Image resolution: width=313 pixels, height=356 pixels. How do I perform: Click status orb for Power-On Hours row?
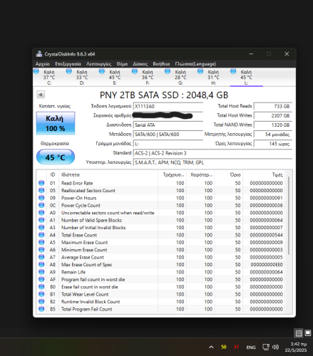click(41, 198)
